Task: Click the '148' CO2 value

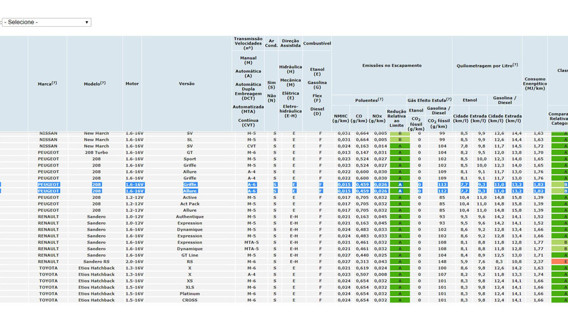Action: (x=442, y=262)
